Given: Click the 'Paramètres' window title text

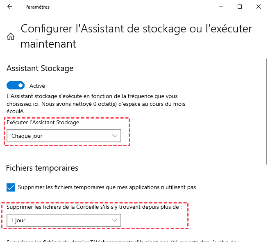Looking at the screenshot, I should coord(37,7).
